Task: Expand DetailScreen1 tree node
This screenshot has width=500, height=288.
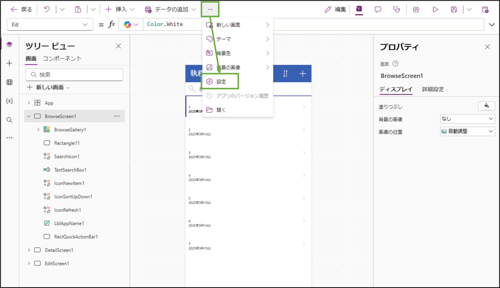Action: point(29,250)
